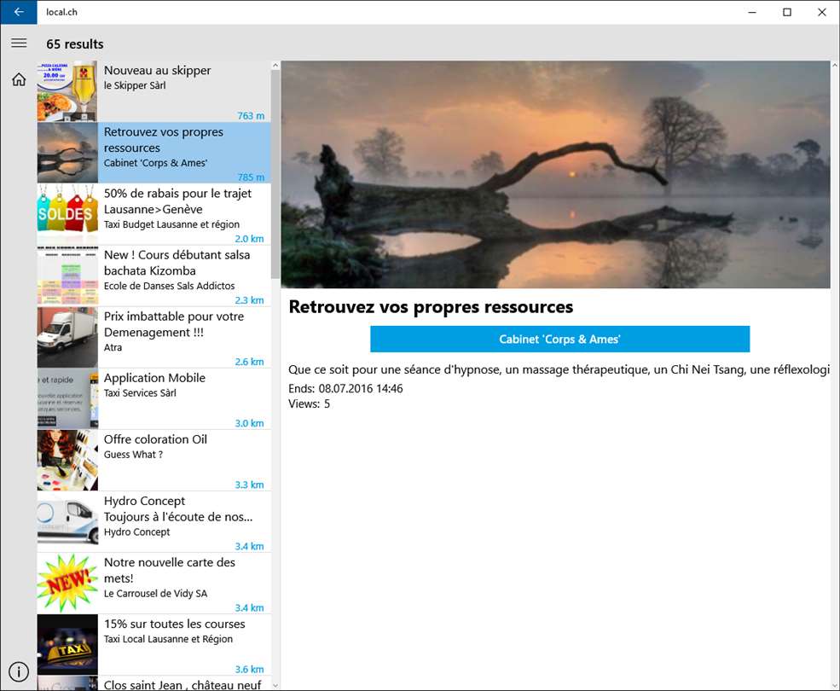Click the detail pane scroll-up arrow

click(x=835, y=66)
